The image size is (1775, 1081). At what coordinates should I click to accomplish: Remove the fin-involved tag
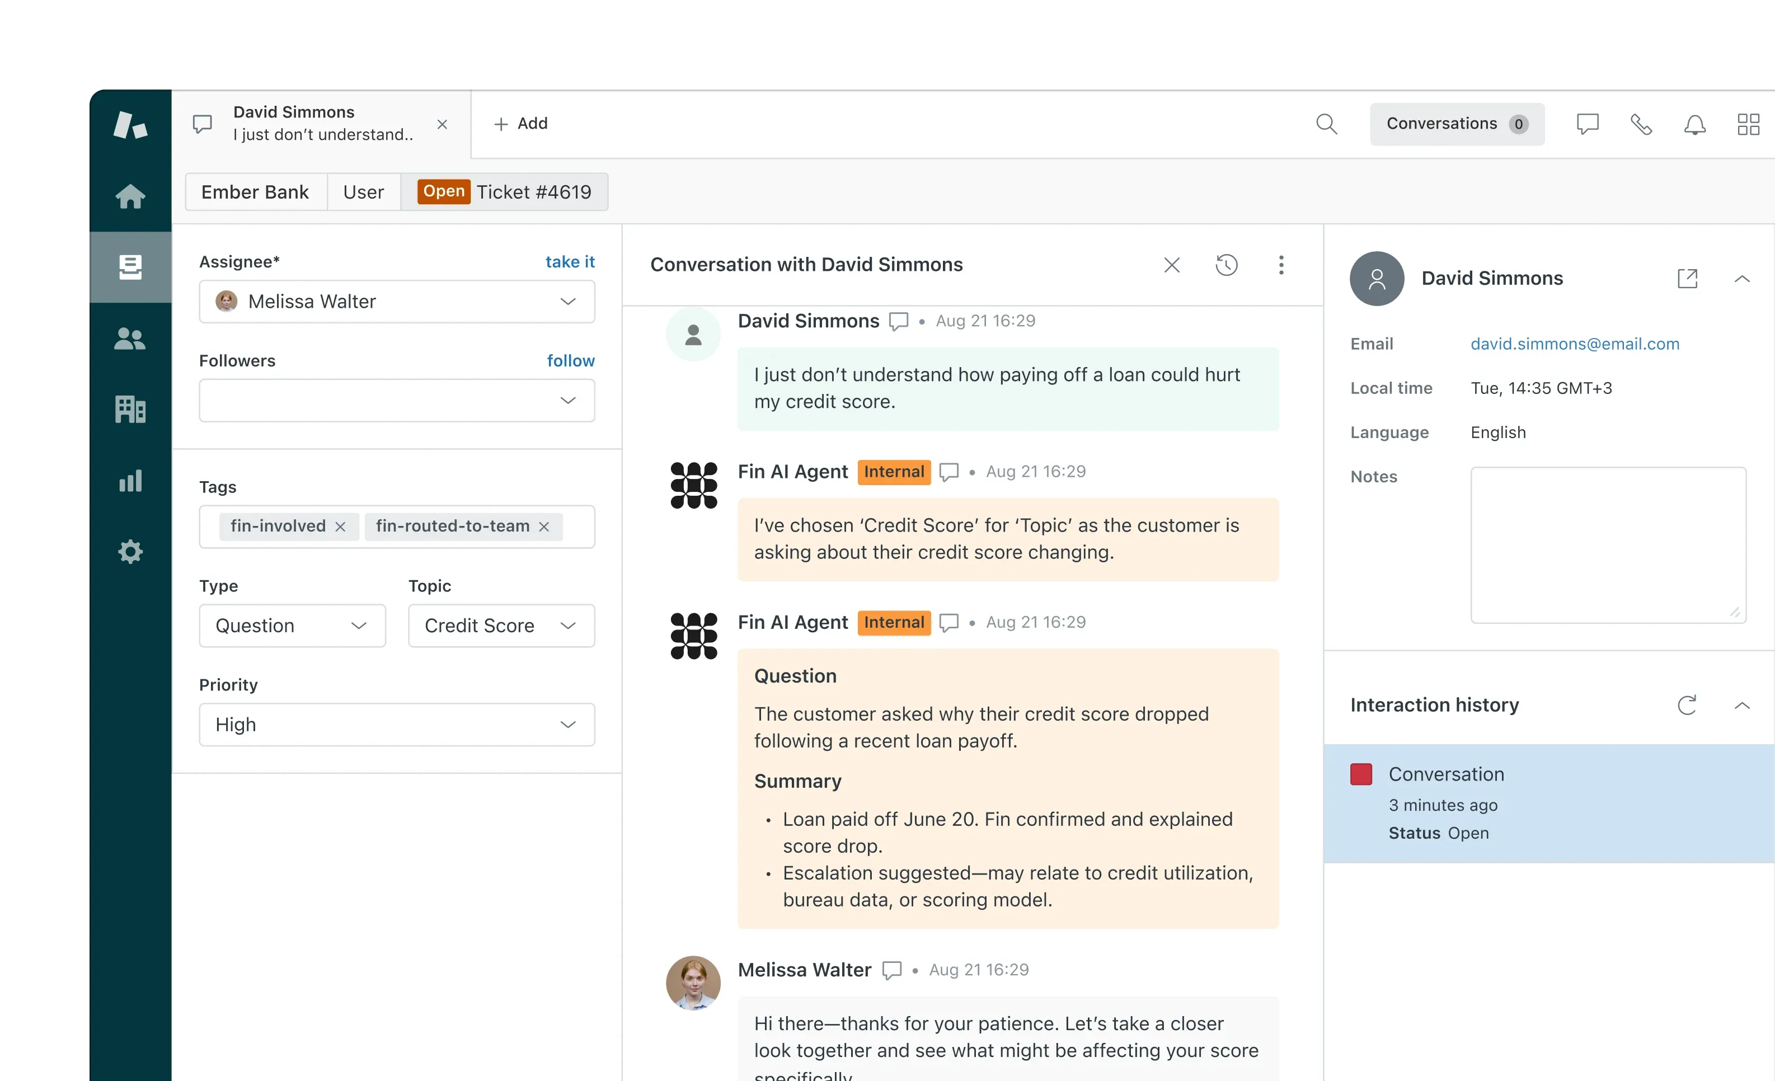coord(340,527)
